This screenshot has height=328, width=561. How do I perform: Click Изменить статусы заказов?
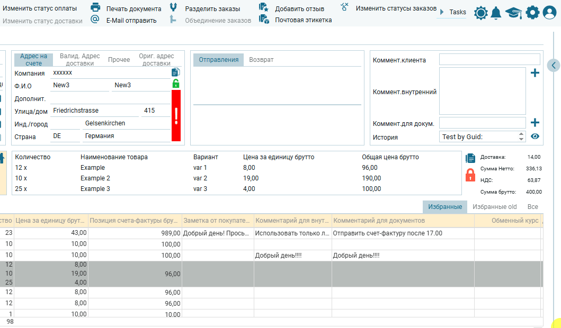(396, 8)
